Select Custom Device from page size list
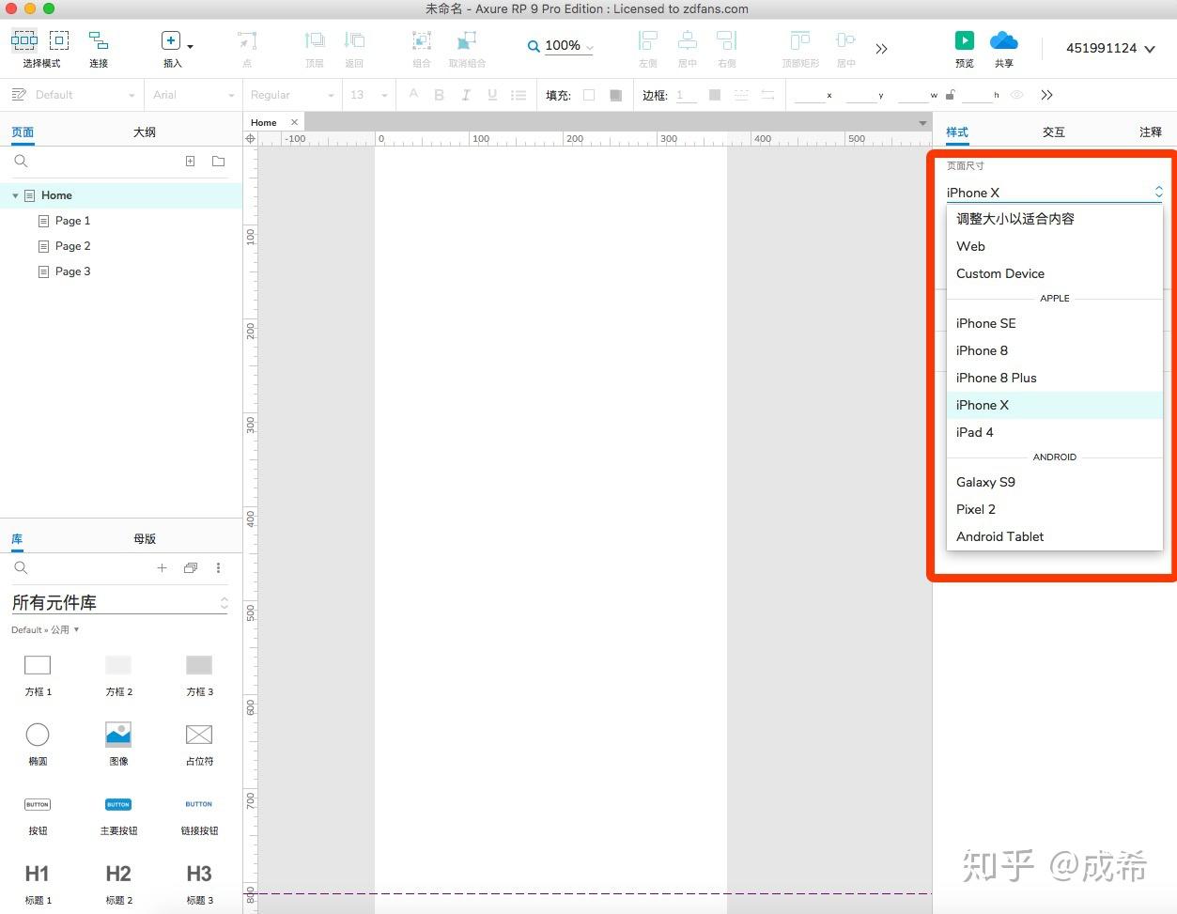 click(x=999, y=273)
